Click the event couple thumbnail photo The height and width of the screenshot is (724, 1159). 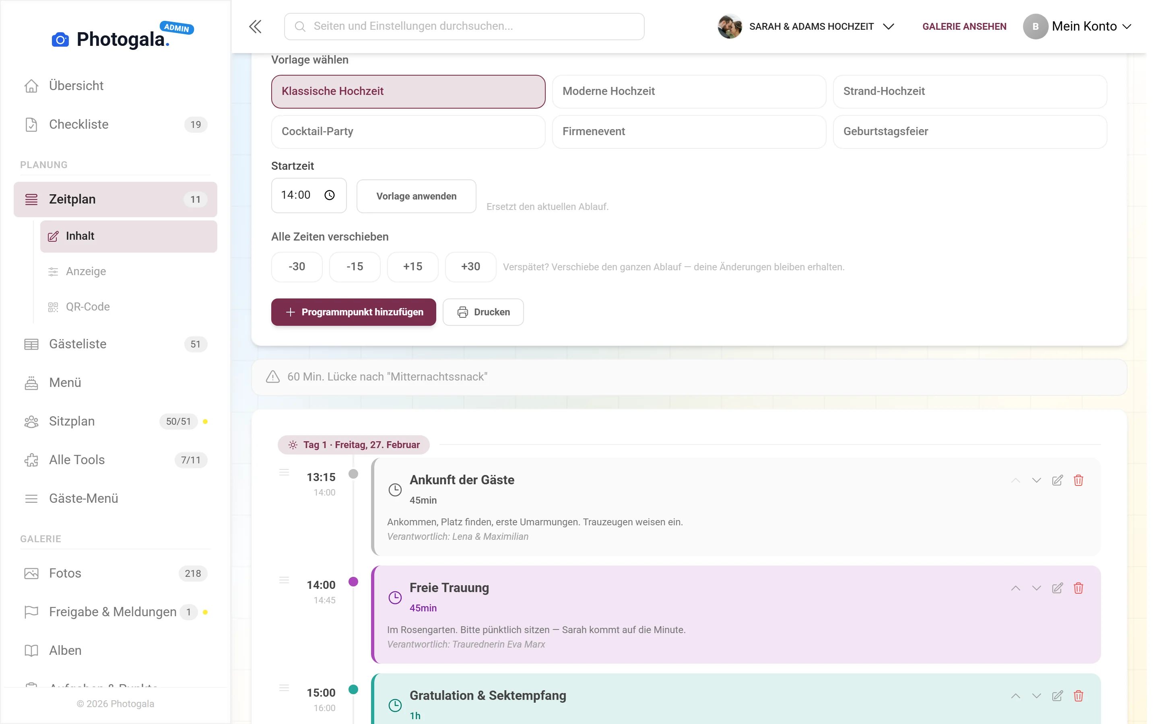click(730, 26)
